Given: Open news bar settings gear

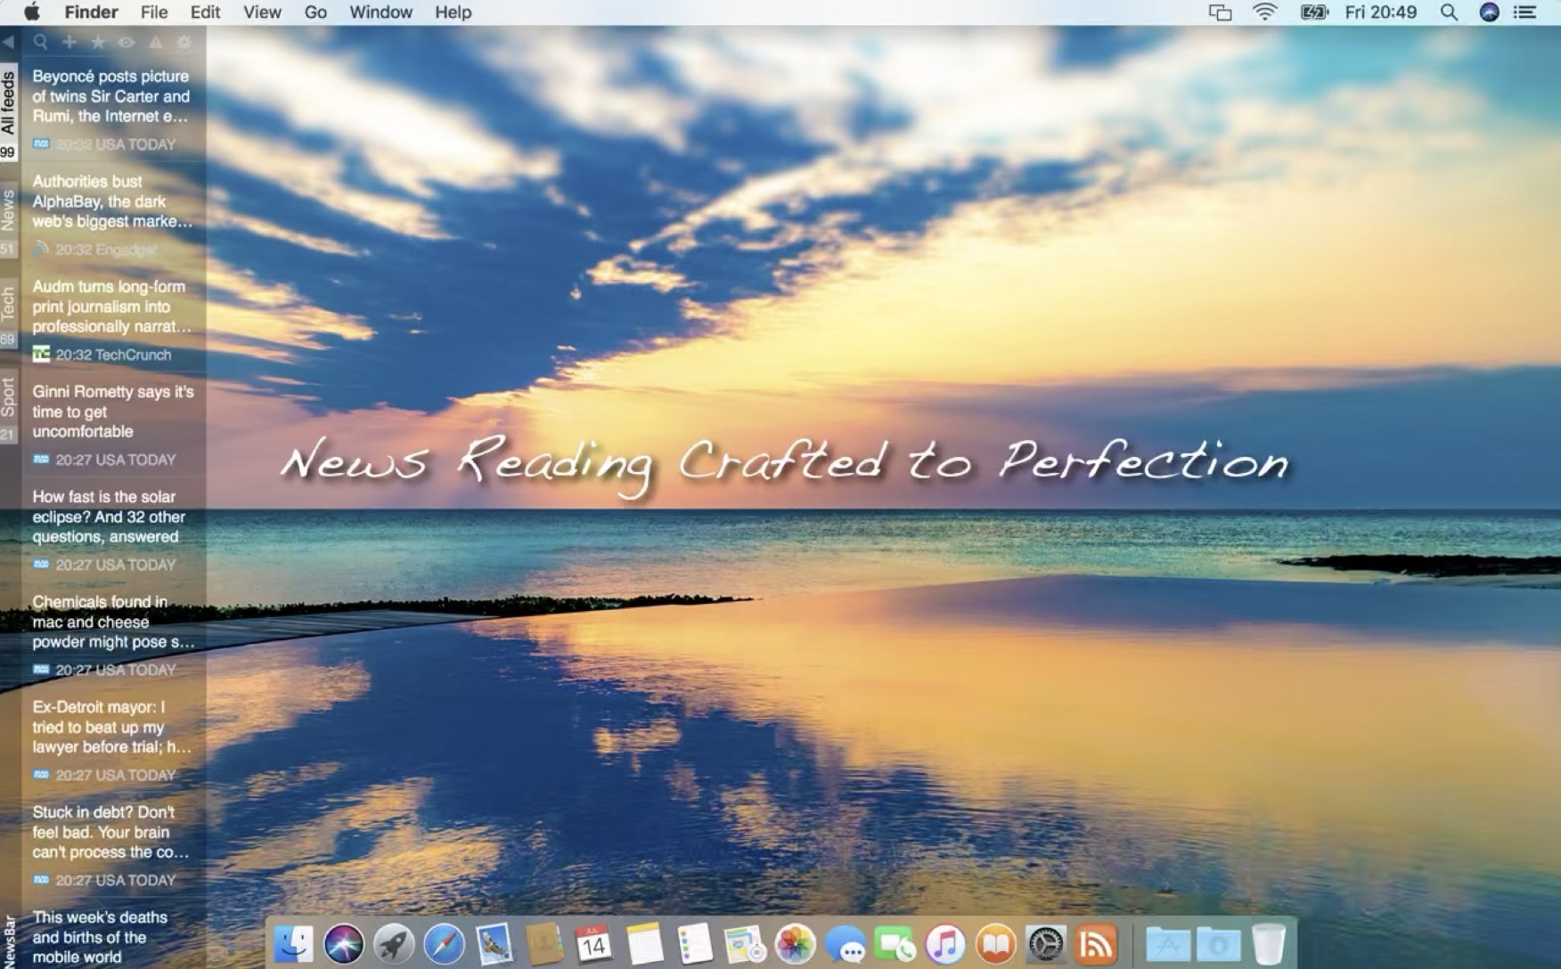Looking at the screenshot, I should [184, 42].
